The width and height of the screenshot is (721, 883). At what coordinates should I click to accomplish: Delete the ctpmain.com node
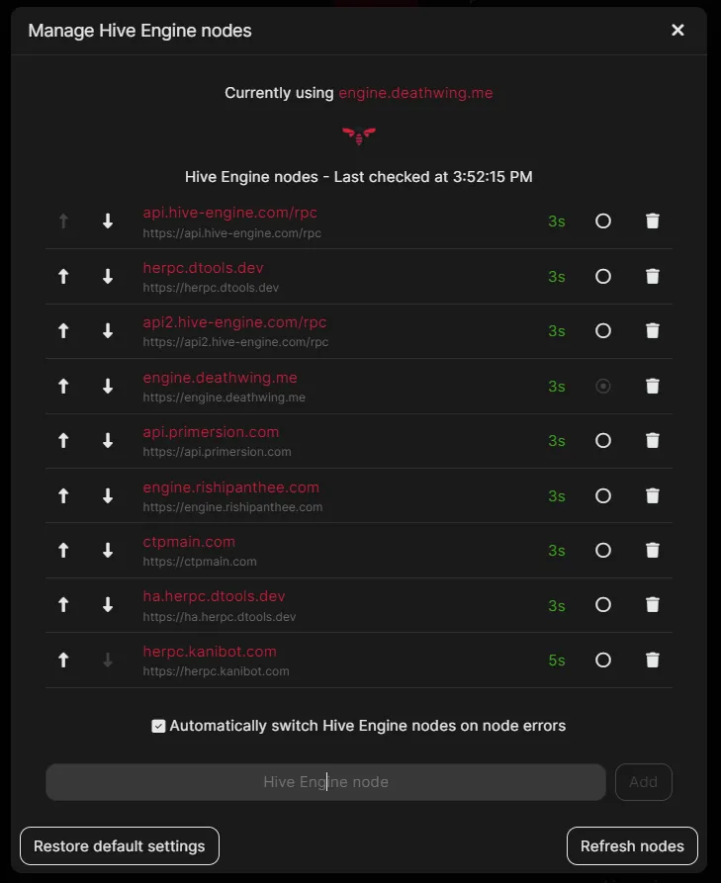click(653, 550)
